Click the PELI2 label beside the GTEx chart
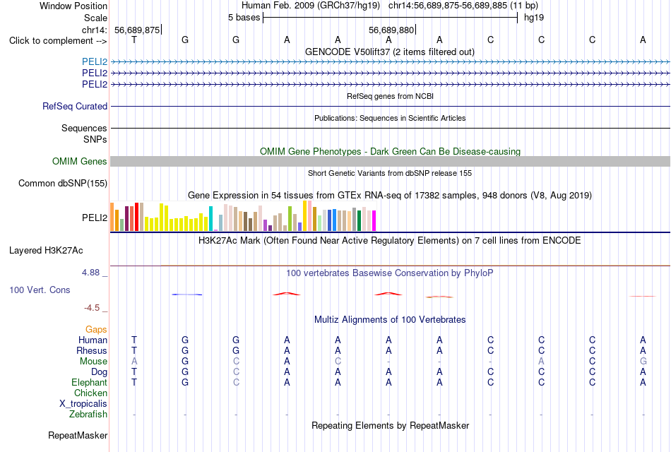Viewport: 671px width, 452px height. [95, 218]
